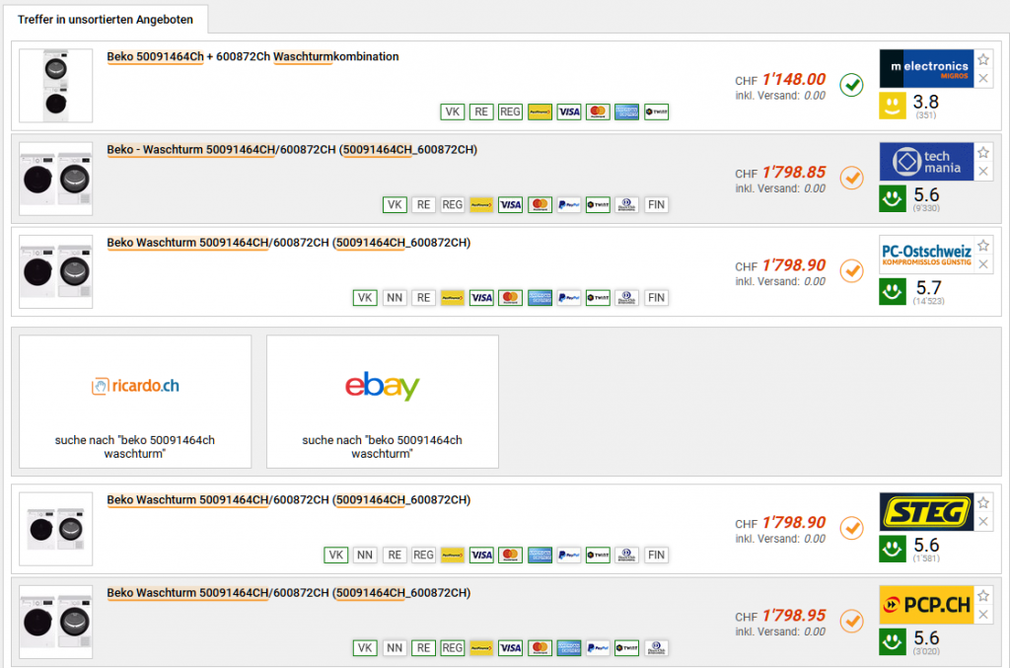Toggle the favorite star for STEG shop
The image size is (1010, 668).
983,503
